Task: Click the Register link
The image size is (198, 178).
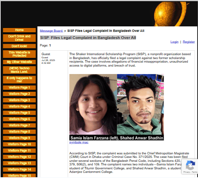Action: coord(189,42)
